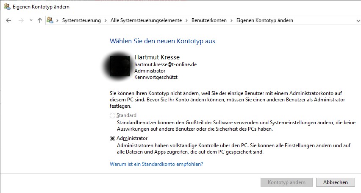Image resolution: width=361 pixels, height=193 pixels.
Task: Expand chevron after Benutzerkonten
Action: [x=232, y=20]
